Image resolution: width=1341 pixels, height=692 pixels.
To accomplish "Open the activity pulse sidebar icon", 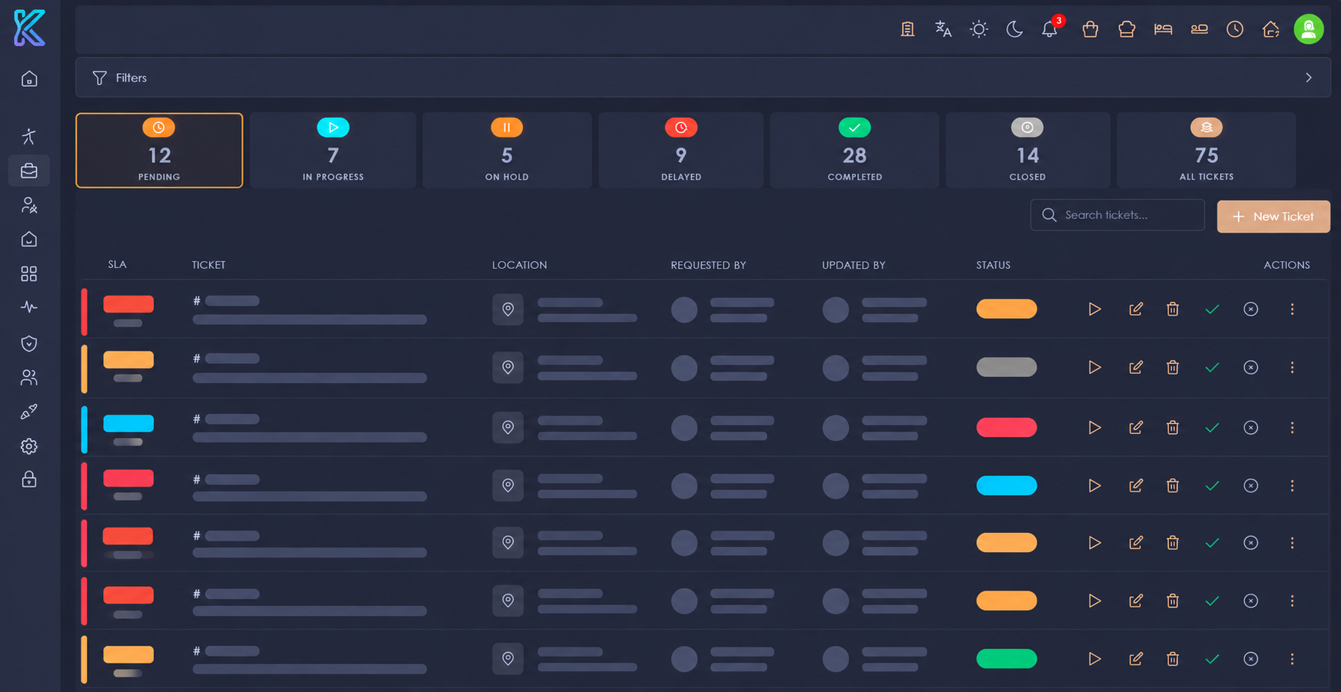I will [29, 307].
